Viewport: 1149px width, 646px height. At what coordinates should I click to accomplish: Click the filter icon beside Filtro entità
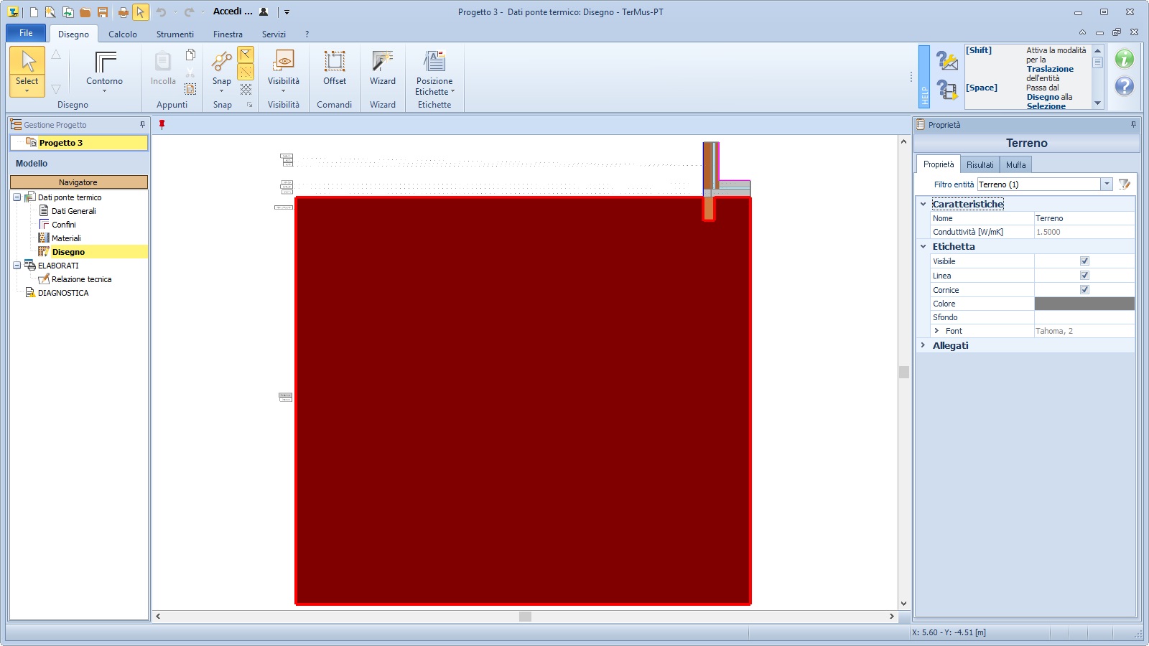click(1125, 184)
